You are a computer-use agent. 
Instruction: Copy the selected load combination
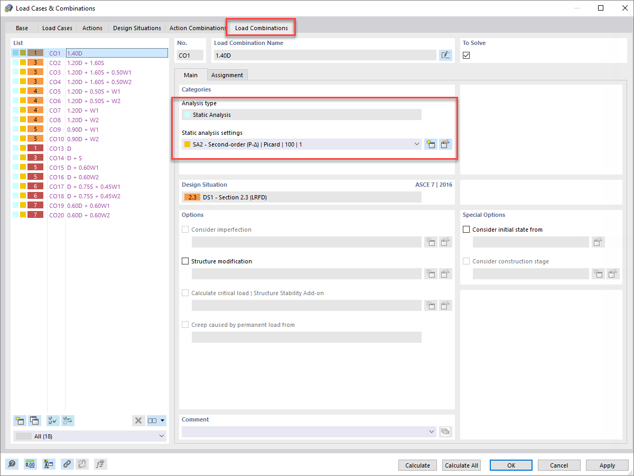click(x=34, y=420)
